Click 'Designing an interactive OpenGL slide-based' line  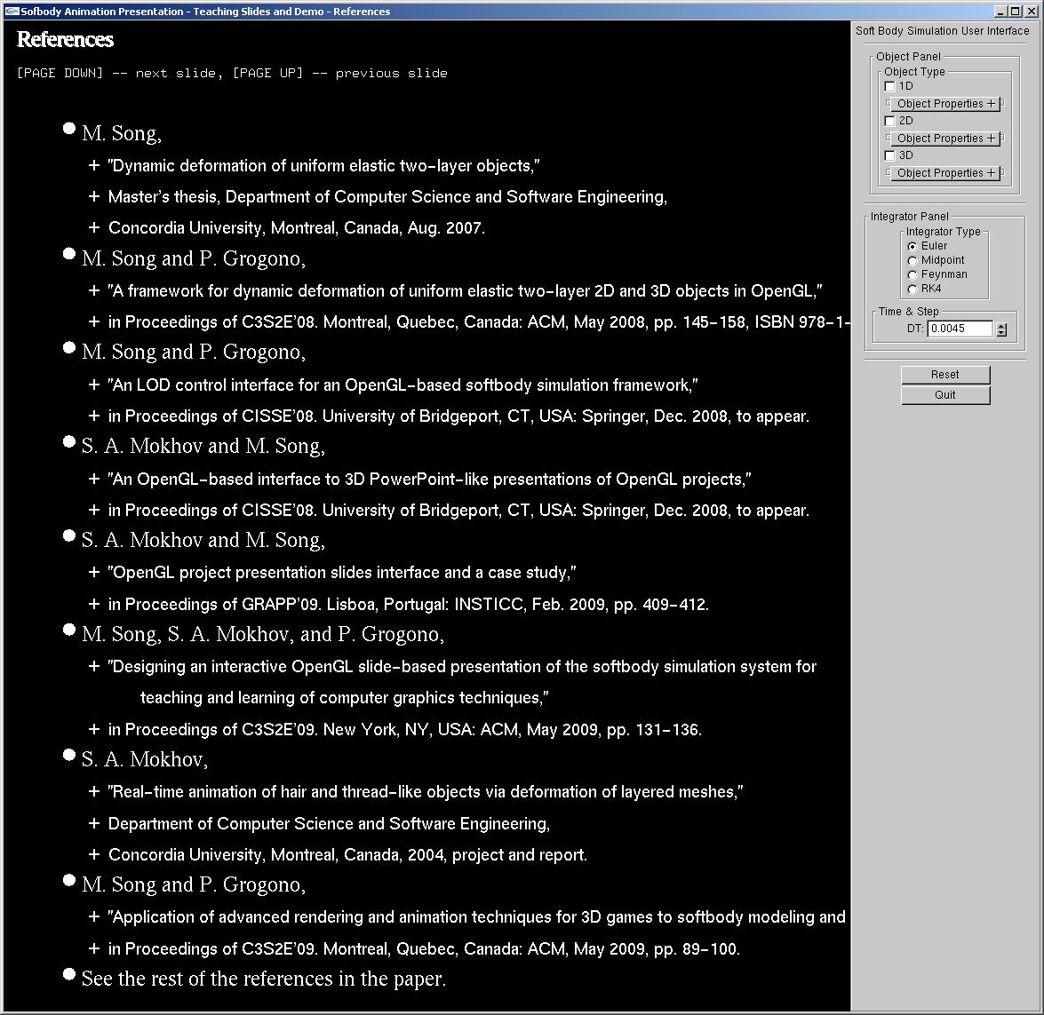[462, 667]
